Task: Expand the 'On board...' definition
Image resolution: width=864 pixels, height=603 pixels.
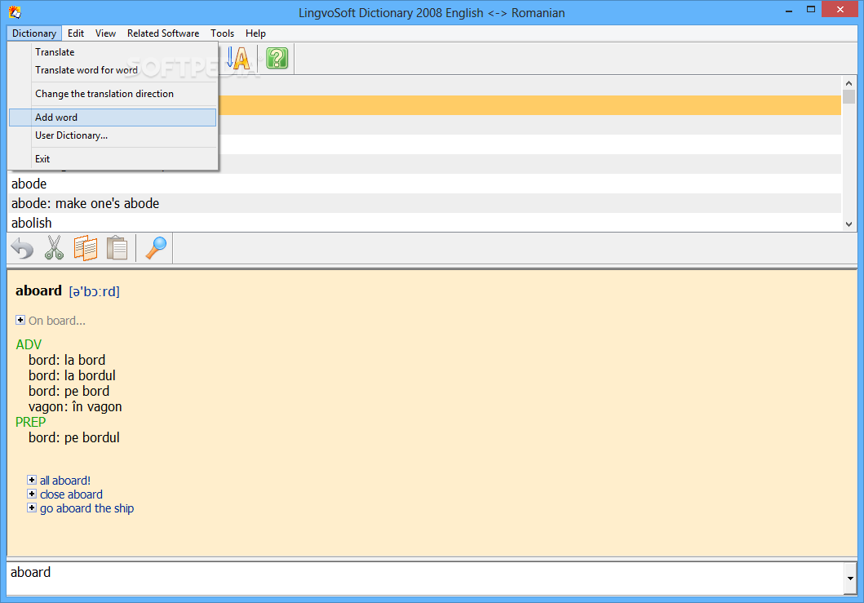Action: tap(20, 320)
